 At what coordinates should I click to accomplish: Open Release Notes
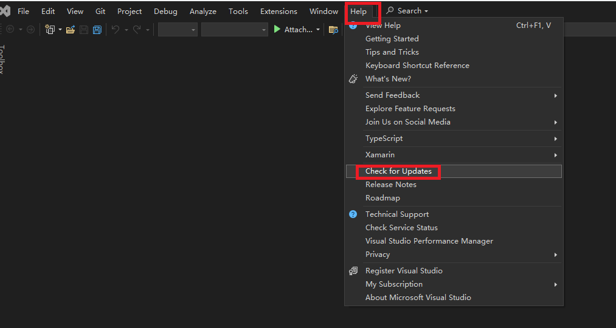[x=454, y=185]
